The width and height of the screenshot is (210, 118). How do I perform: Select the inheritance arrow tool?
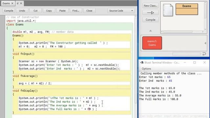pos(150,13)
